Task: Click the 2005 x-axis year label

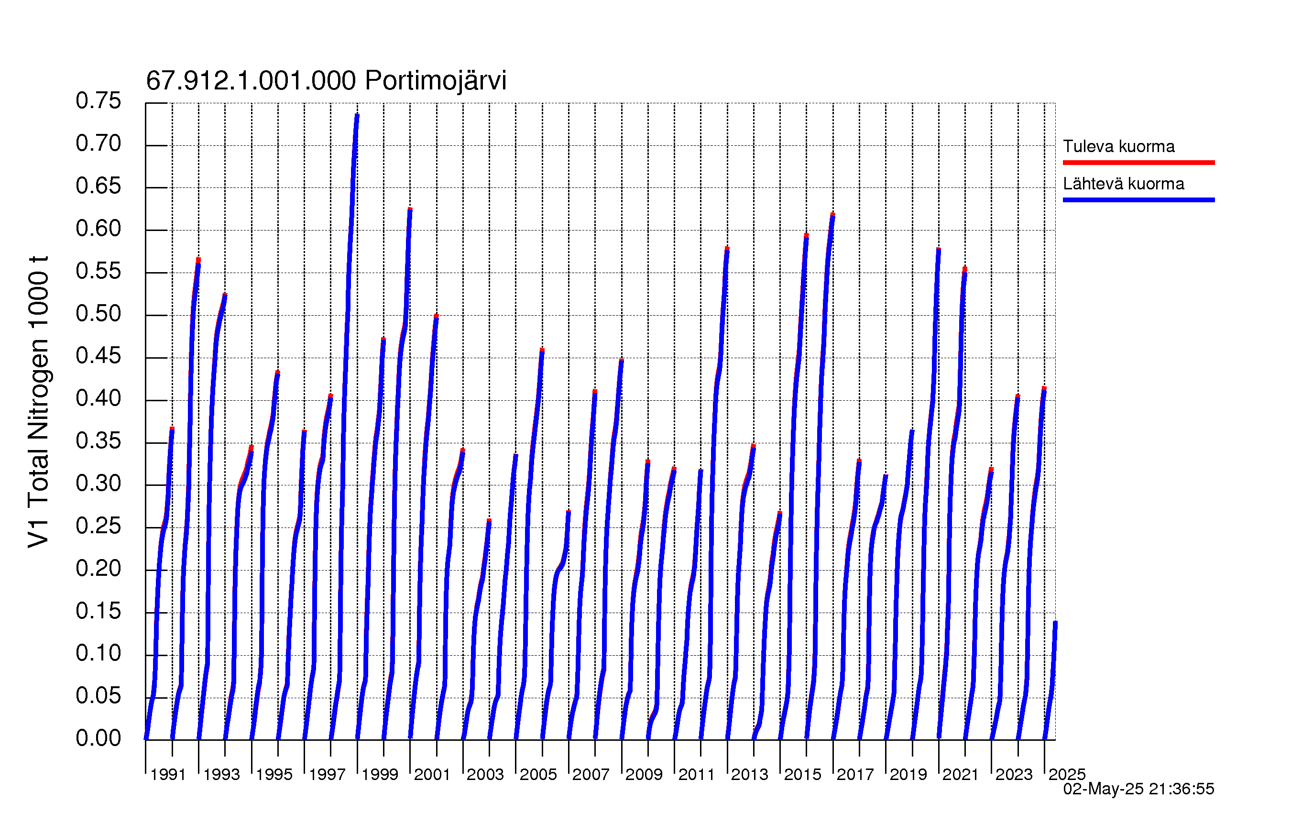Action: coord(538,774)
